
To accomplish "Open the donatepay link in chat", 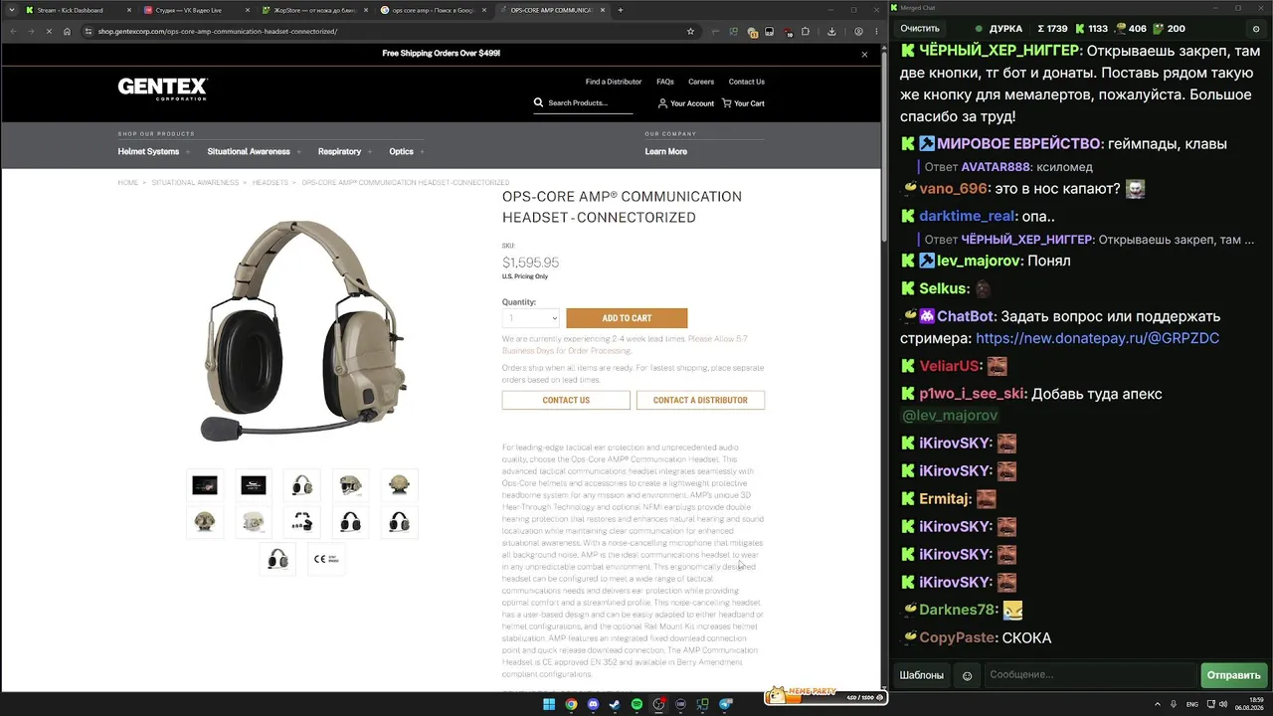I will tap(1097, 338).
